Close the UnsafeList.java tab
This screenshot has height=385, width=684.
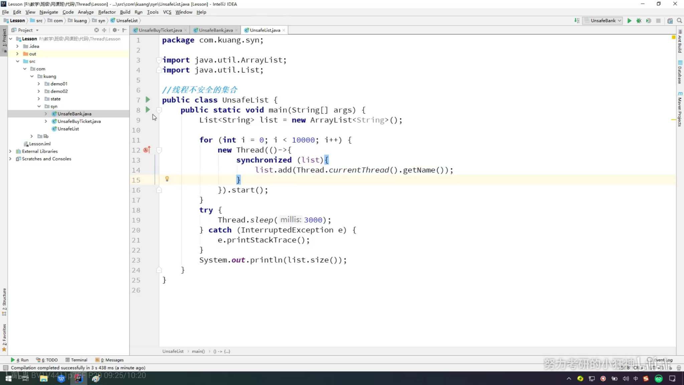point(284,30)
